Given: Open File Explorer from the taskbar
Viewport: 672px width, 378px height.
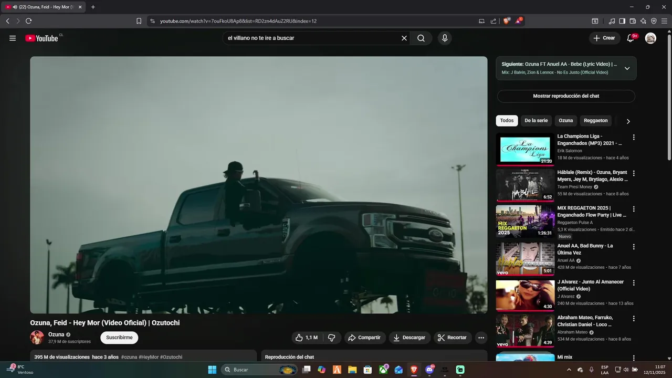Looking at the screenshot, I should pyautogui.click(x=352, y=370).
